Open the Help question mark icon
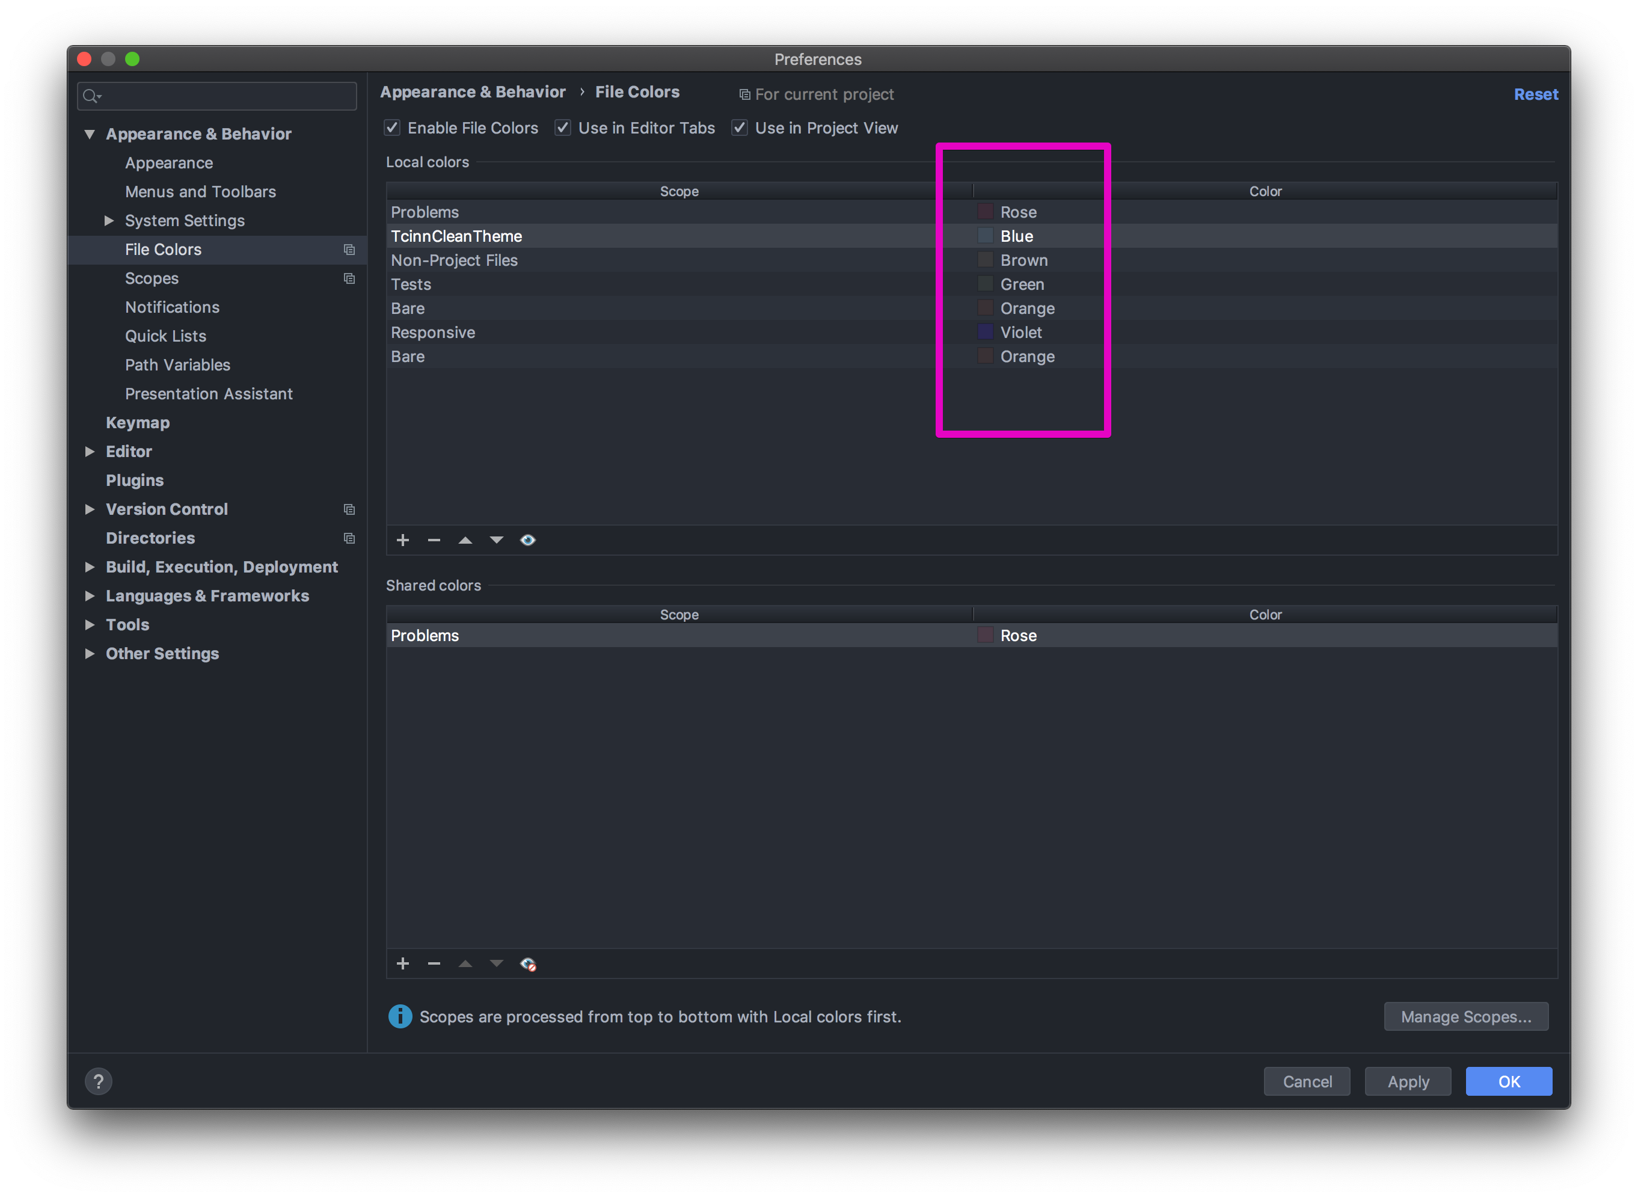This screenshot has height=1198, width=1638. click(99, 1081)
